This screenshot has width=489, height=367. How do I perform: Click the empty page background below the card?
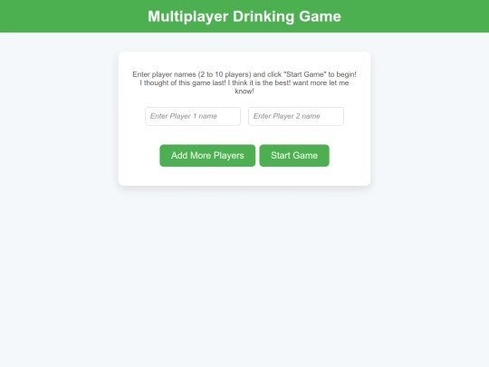coord(244,275)
